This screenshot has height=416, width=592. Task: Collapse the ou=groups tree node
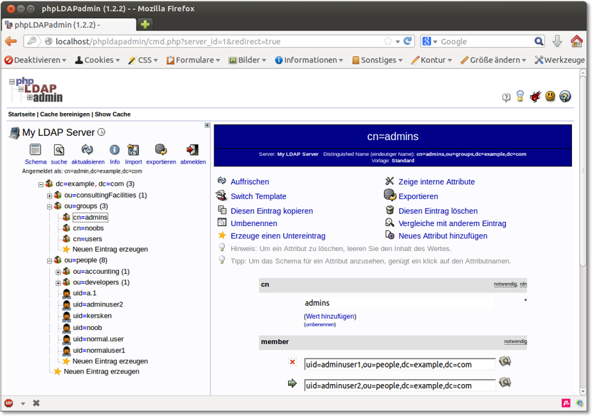[49, 207]
